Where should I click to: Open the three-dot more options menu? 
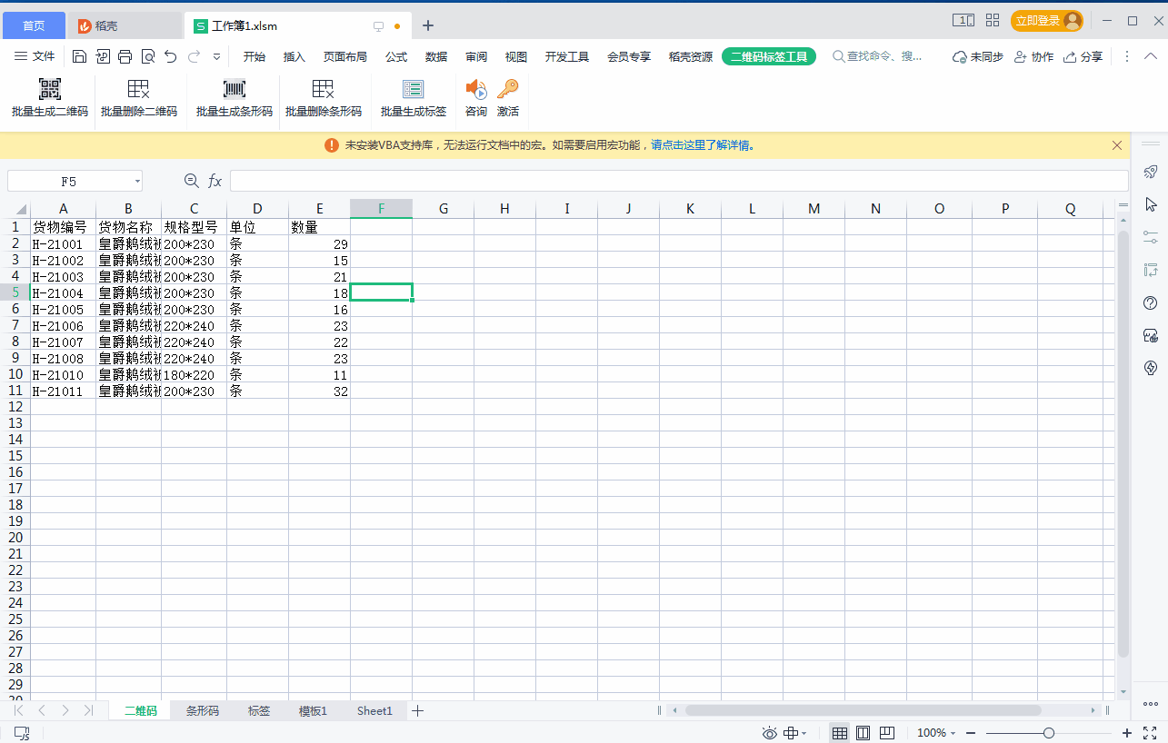point(1127,56)
